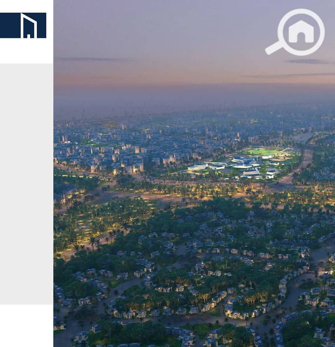The height and width of the screenshot is (347, 335).
Task: Click the white footer strip below gray panel
Action: [x=27, y=326]
